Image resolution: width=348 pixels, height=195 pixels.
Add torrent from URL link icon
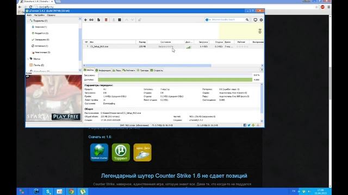click(91, 20)
